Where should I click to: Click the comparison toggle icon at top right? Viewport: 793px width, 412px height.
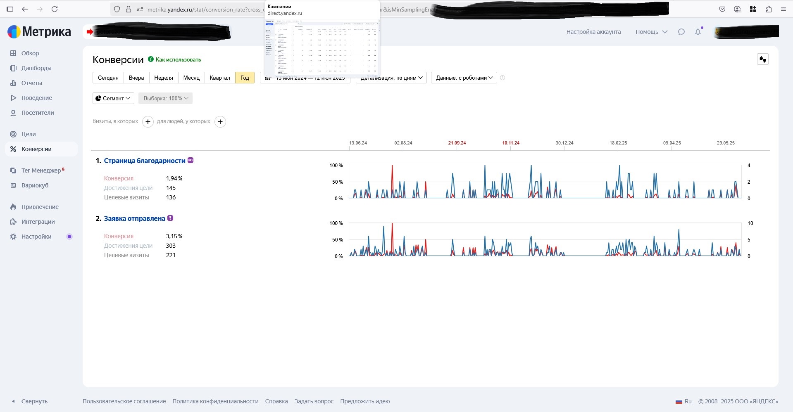tap(762, 59)
